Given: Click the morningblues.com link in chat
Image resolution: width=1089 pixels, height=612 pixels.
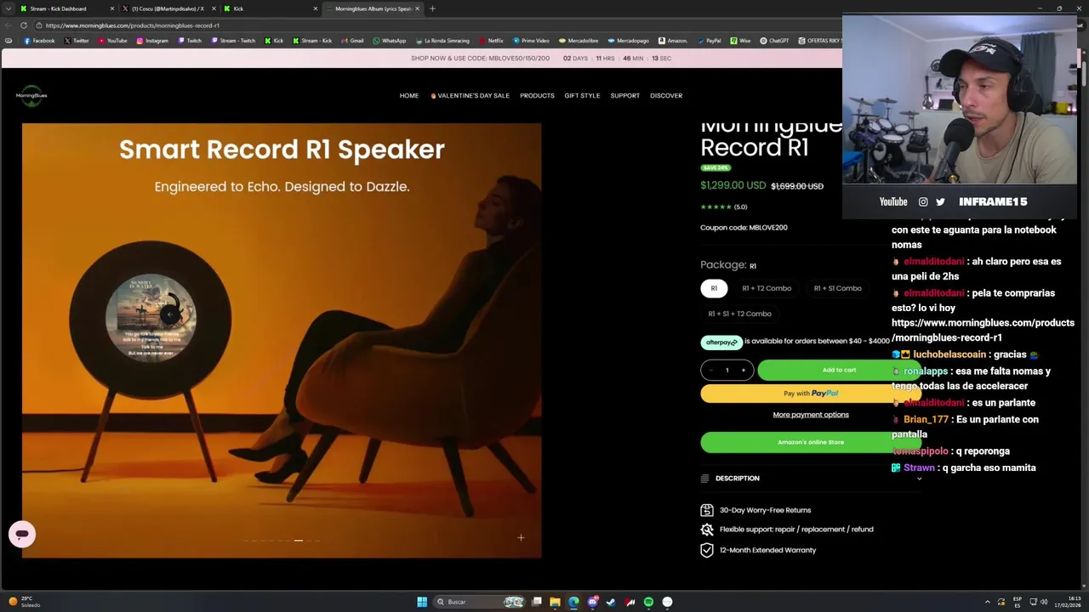Looking at the screenshot, I should point(983,330).
